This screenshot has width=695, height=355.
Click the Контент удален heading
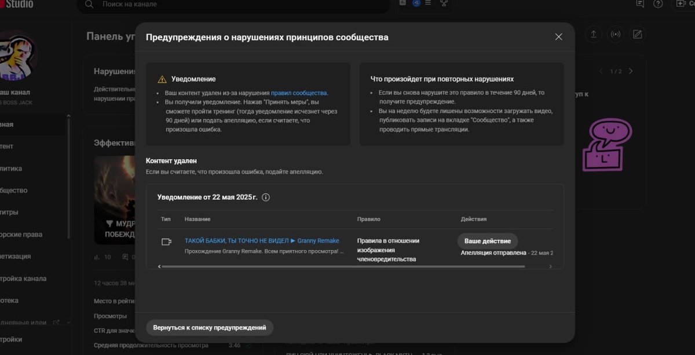point(171,161)
